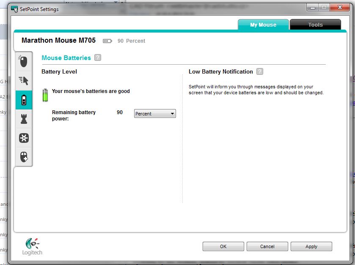Click the Logitech logo
Viewport: 355px width, 265px height.
point(32,247)
